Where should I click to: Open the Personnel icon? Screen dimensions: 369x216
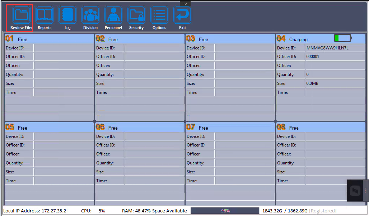click(x=113, y=15)
